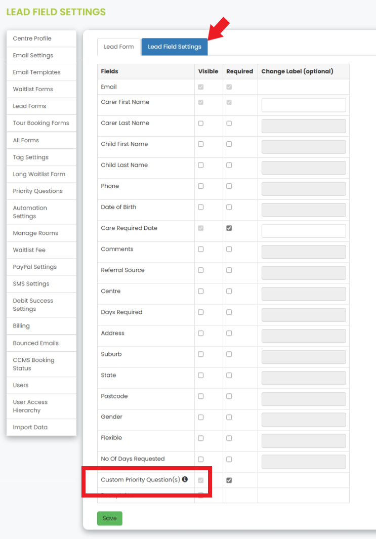
Task: Open Centre Profile in sidebar
Action: click(41, 38)
